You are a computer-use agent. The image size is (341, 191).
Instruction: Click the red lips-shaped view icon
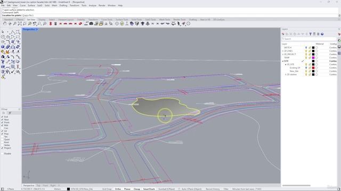click(80, 23)
